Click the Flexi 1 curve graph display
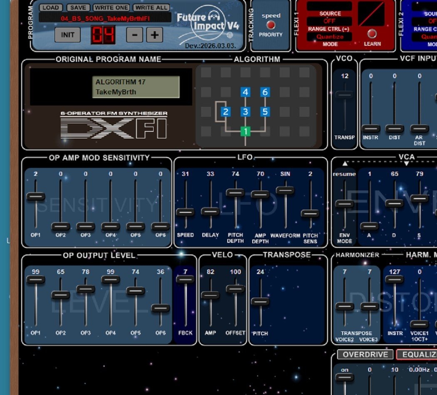The width and height of the screenshot is (437, 395). (371, 13)
